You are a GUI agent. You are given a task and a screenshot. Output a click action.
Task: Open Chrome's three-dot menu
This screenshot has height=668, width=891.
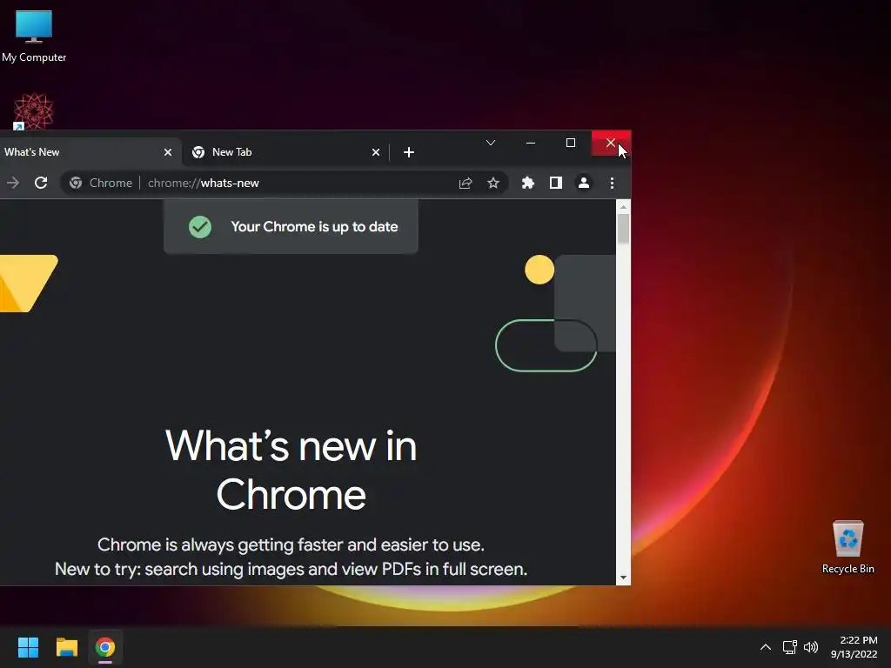(x=612, y=183)
